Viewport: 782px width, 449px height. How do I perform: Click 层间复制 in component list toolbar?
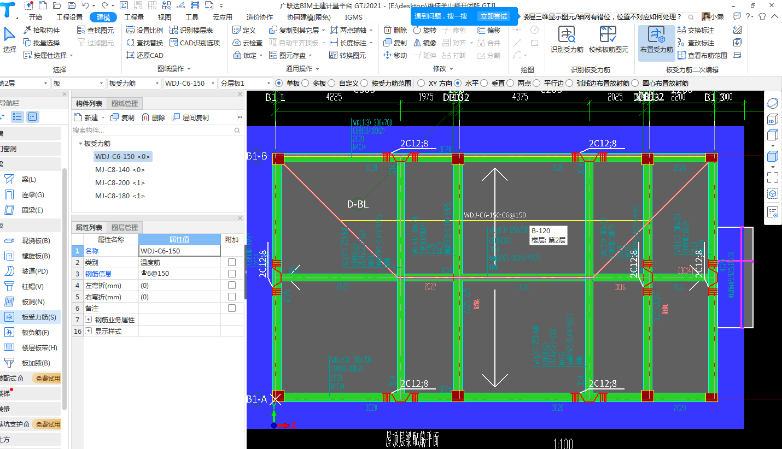(x=190, y=117)
